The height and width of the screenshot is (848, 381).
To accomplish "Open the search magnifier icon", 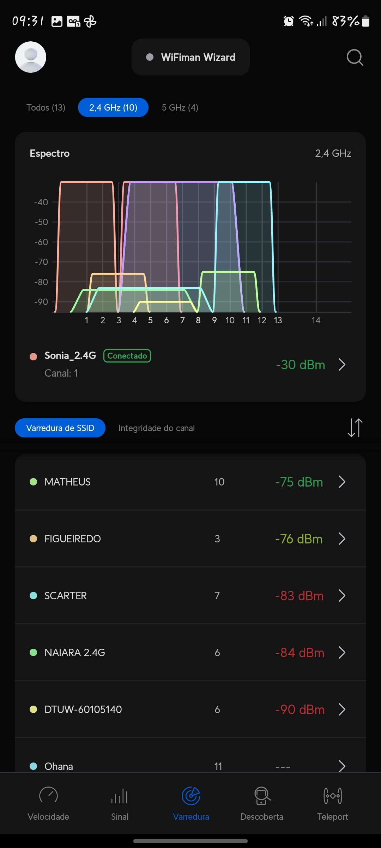I will pos(355,57).
